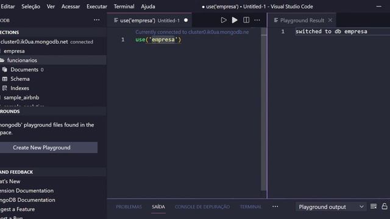Click 'switched to db empresa' result text

pos(331,31)
